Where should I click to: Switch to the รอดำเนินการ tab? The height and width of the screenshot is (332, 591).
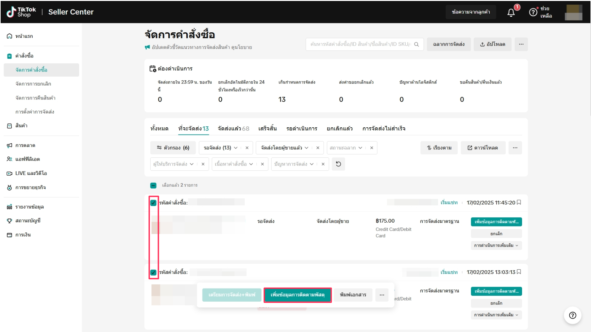[x=302, y=129]
